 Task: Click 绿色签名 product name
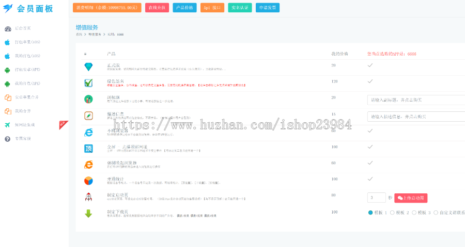115,81
